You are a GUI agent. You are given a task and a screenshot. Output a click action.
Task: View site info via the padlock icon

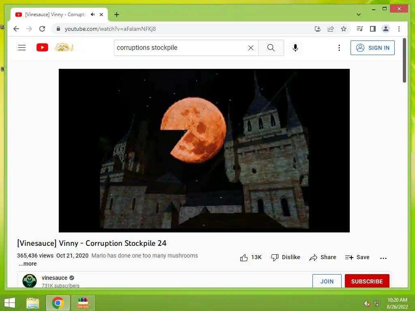[x=58, y=29]
